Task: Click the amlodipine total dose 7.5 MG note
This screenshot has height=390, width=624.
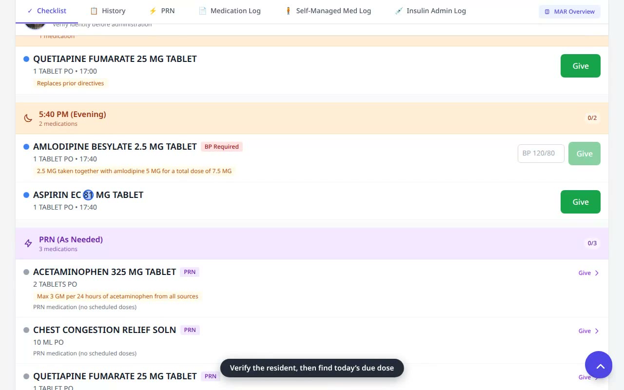Action: click(134, 171)
